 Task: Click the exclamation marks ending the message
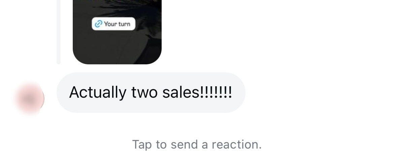pyautogui.click(x=216, y=92)
